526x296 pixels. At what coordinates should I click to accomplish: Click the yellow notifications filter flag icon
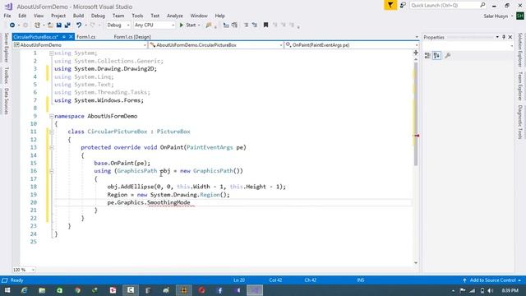[x=390, y=5]
